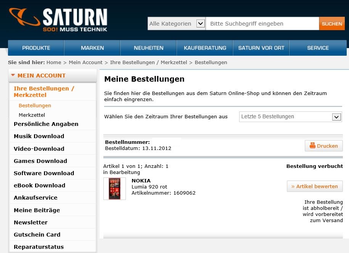Open Software Download in the sidebar
This screenshot has height=253, width=349.
point(44,173)
